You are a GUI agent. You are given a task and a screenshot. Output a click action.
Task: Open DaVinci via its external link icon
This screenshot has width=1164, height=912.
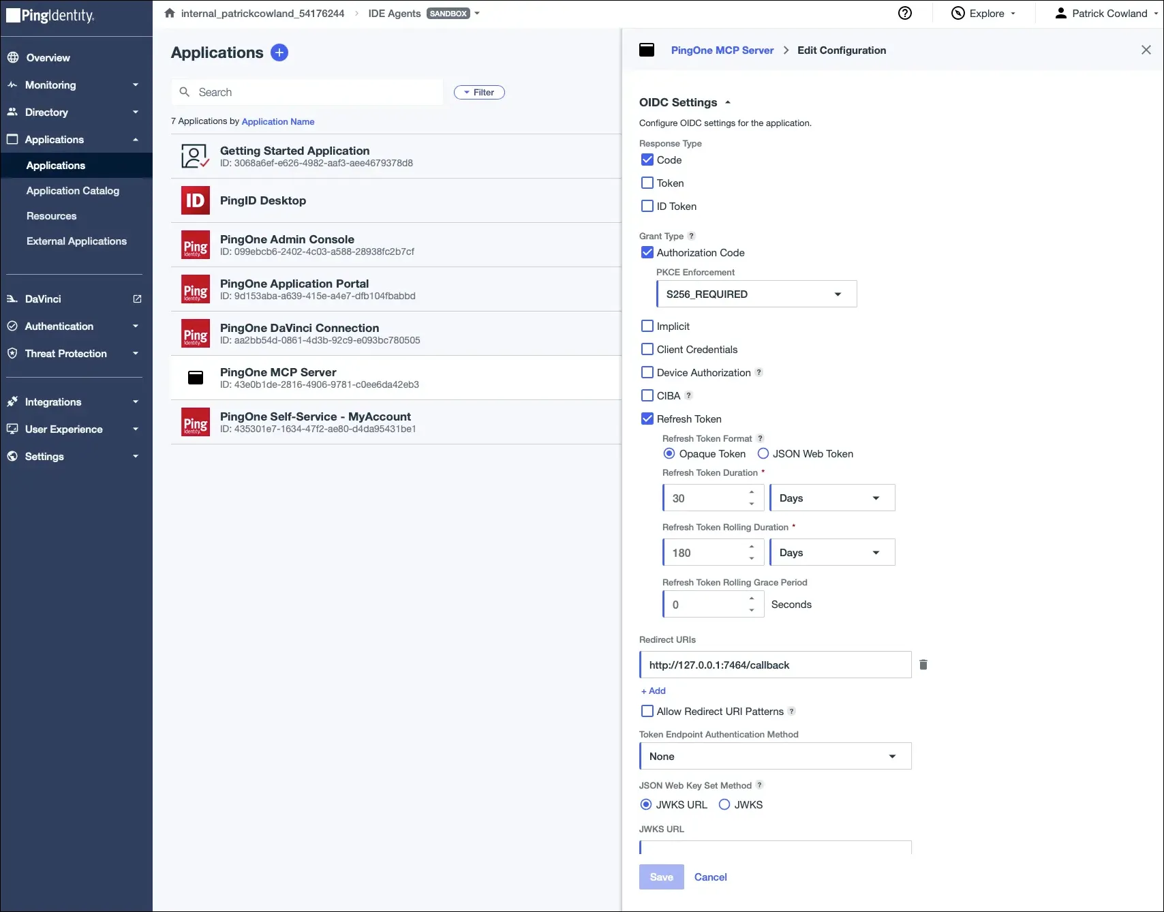click(137, 299)
